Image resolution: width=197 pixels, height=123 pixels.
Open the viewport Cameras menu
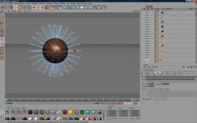pos(14,11)
